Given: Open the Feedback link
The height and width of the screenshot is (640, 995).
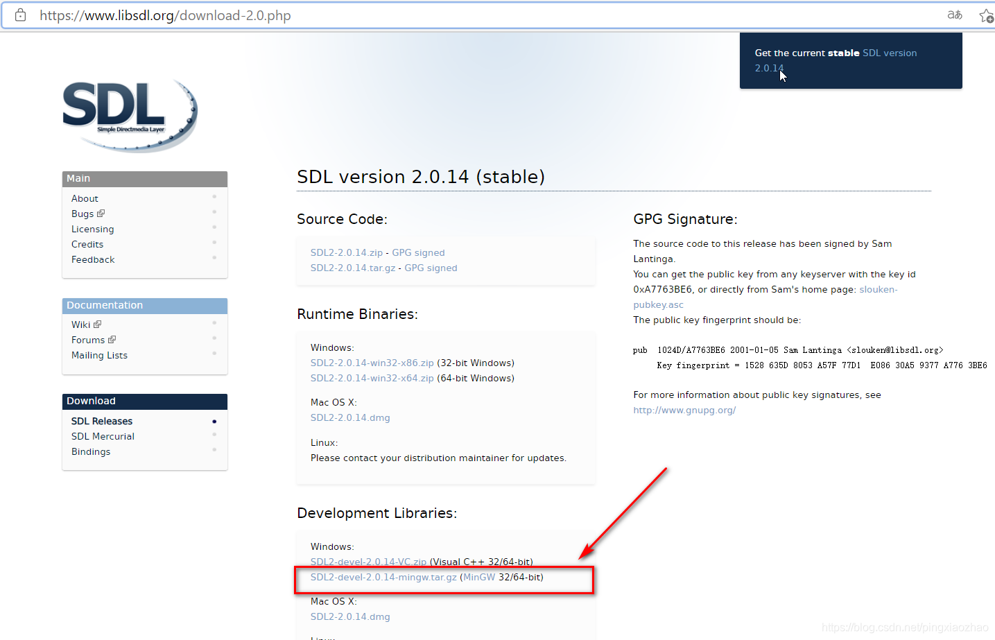Looking at the screenshot, I should [93, 259].
